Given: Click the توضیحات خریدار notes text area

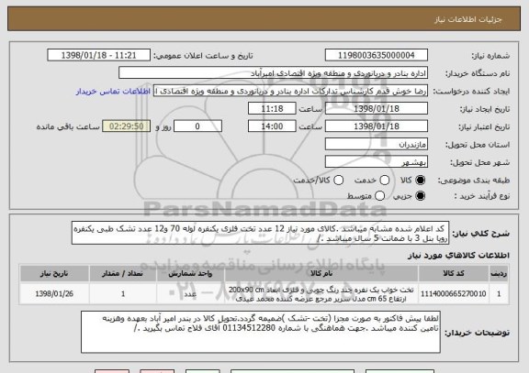Looking at the screenshot, I should (261, 332).
